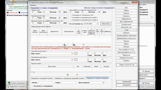This screenshot has width=161, height=90.
Task: Open Должностные инструкции section
Action: click(x=126, y=38)
